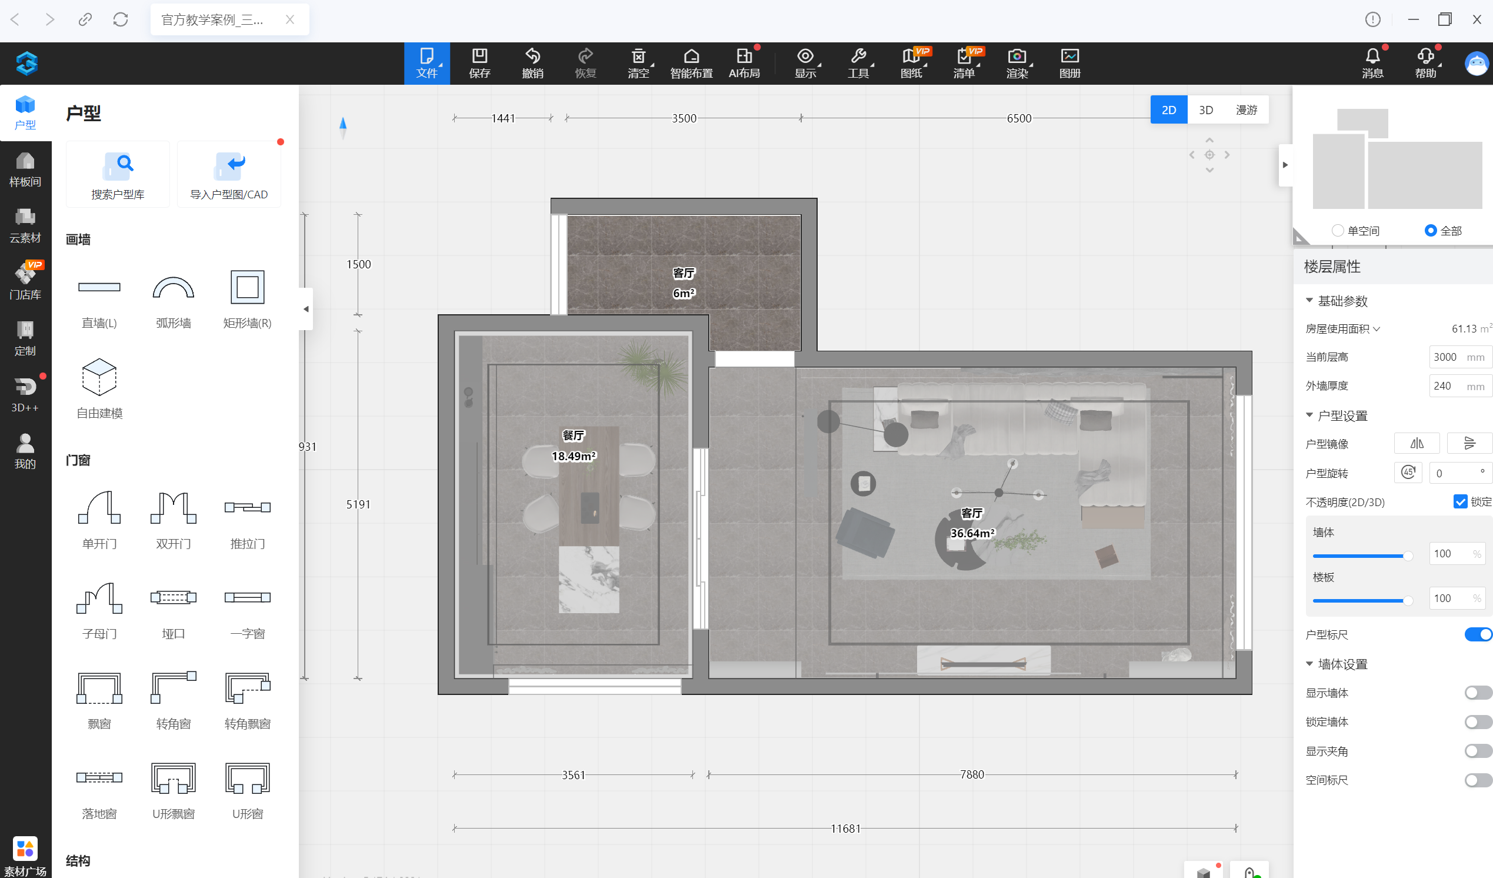Collapse the 基础参数 section

1309,301
